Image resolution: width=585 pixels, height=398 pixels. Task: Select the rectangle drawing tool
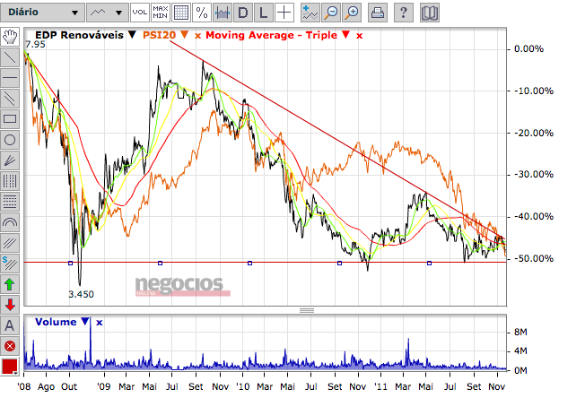point(10,119)
